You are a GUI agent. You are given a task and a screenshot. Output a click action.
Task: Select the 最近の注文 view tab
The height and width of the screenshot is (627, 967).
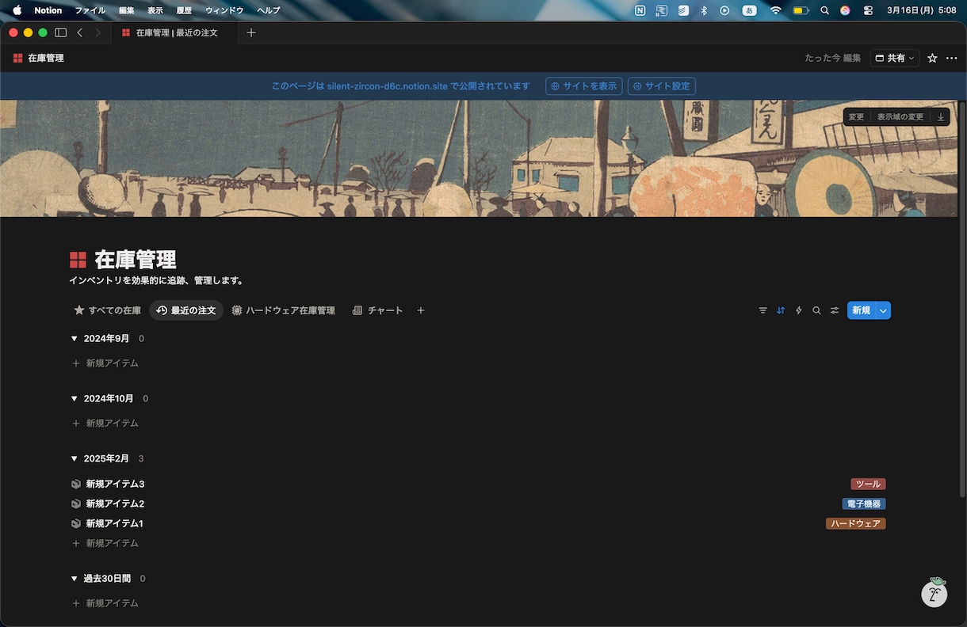(186, 310)
